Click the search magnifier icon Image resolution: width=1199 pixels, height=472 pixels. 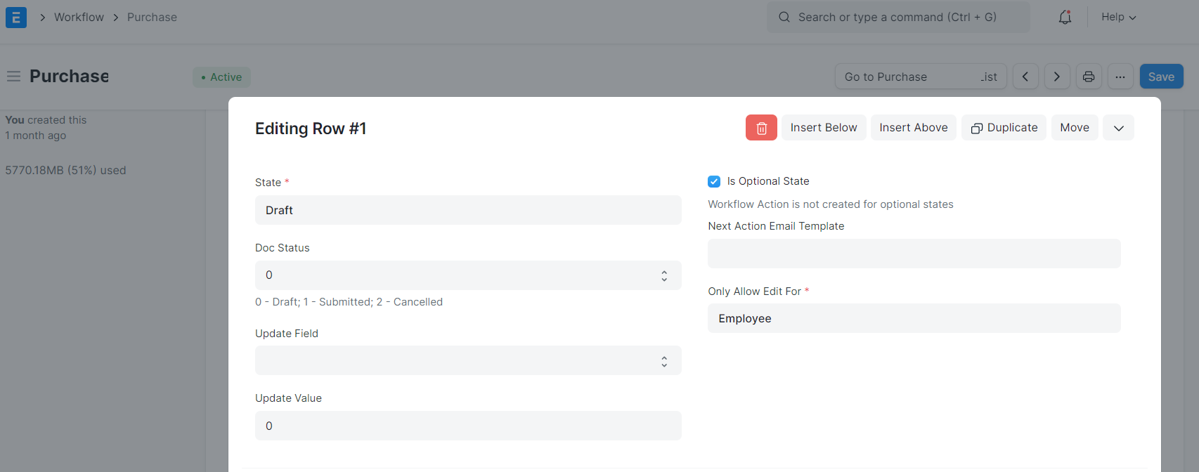[x=784, y=17]
